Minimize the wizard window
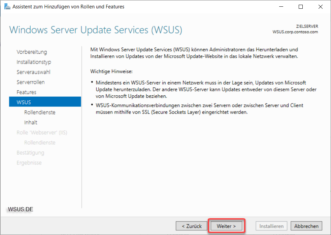This screenshot has width=331, height=235. 281,7
